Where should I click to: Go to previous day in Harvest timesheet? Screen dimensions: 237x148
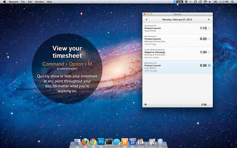[x=146, y=19]
